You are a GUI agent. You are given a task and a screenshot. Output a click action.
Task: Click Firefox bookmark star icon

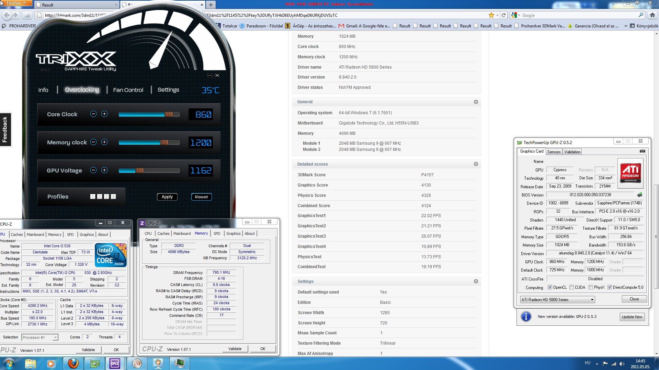[491, 15]
